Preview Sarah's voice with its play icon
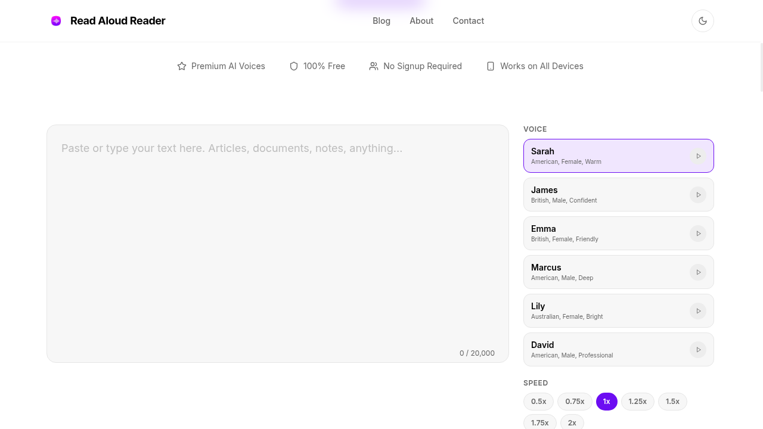 [698, 156]
